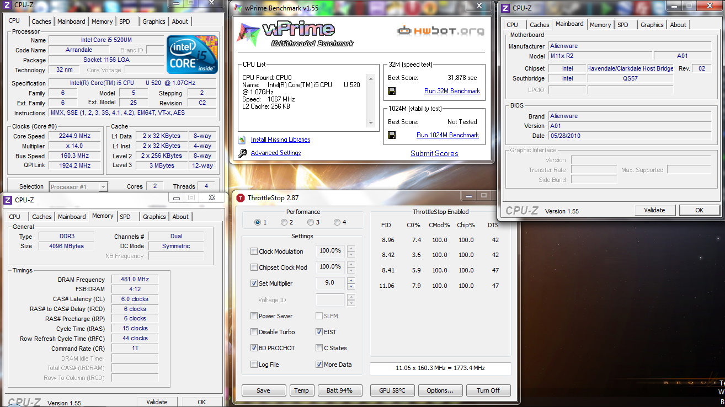
Task: Open the Selection Processor #1 dropdown
Action: coord(103,186)
